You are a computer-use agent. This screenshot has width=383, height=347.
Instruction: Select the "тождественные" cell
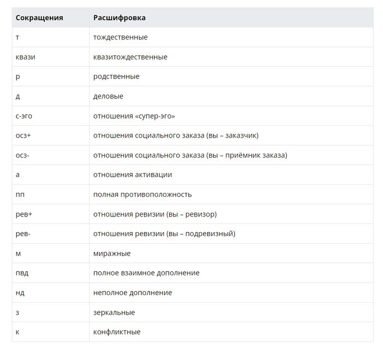(120, 37)
